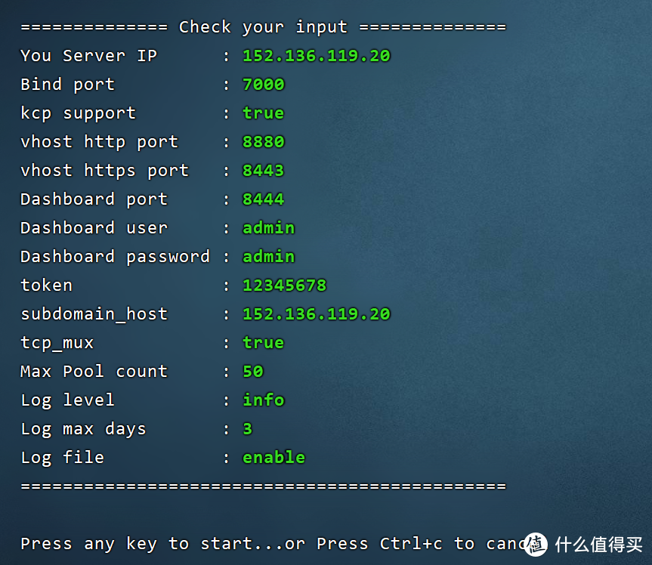Click the Max Pool count value 50
652x565 pixels.
coord(252,372)
